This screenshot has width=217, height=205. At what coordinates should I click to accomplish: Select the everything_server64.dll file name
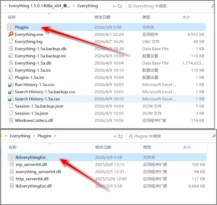(38, 172)
